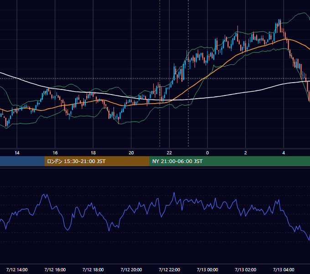Click the 0 hour label on price chart axis
This screenshot has height=274, width=310.
(x=207, y=153)
